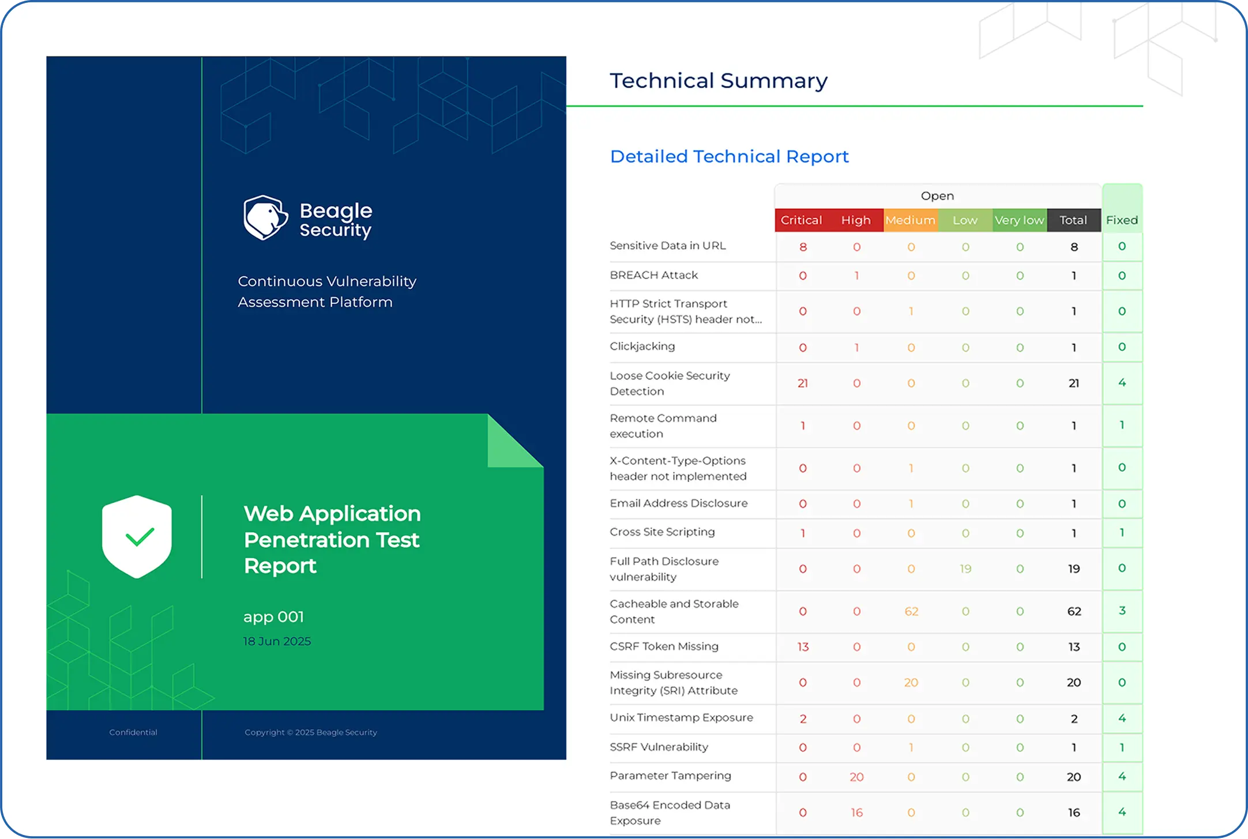
Task: Click the Open group header
Action: point(938,196)
